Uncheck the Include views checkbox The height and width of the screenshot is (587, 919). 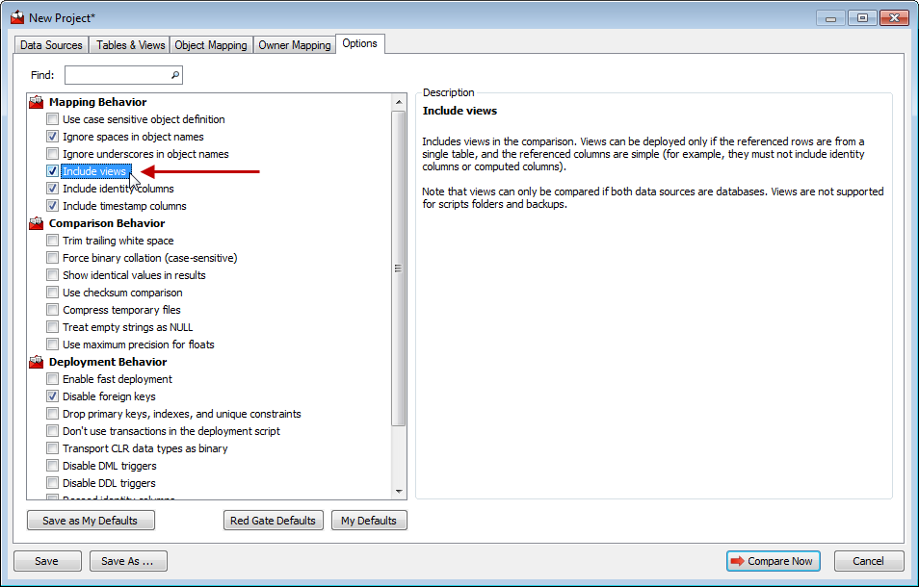pyautogui.click(x=53, y=171)
